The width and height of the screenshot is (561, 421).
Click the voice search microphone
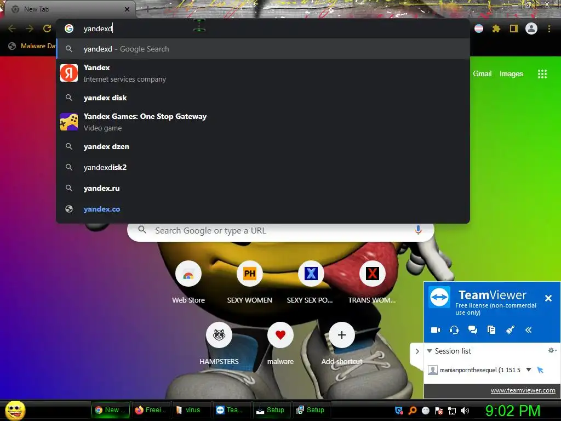[418, 230]
